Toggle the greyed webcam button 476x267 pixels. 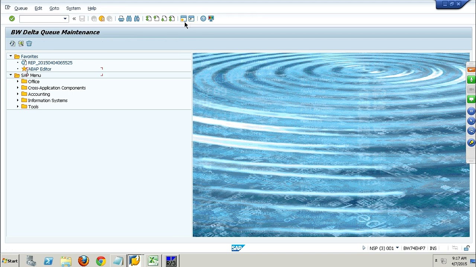471,89
